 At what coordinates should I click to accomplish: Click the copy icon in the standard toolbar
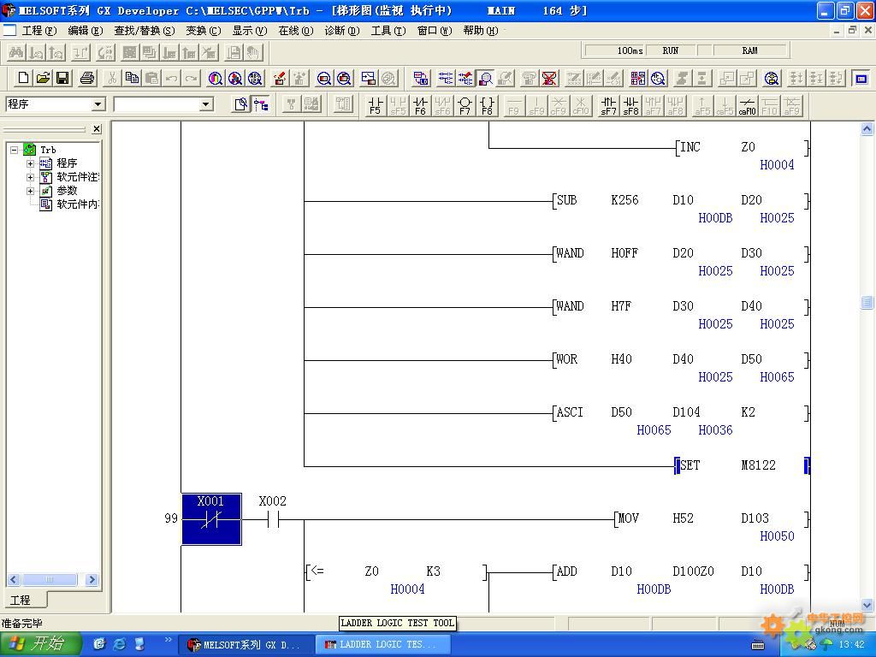point(132,78)
